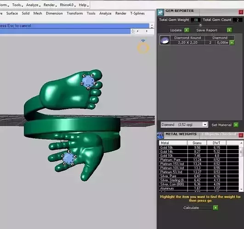Click green arrow next to 0,08tw

pos(232,43)
